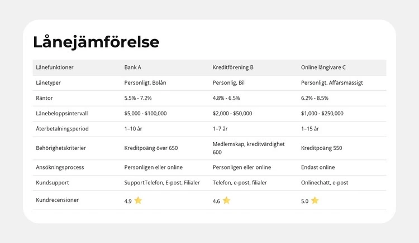Select the Kreditförening B column header

[233, 67]
